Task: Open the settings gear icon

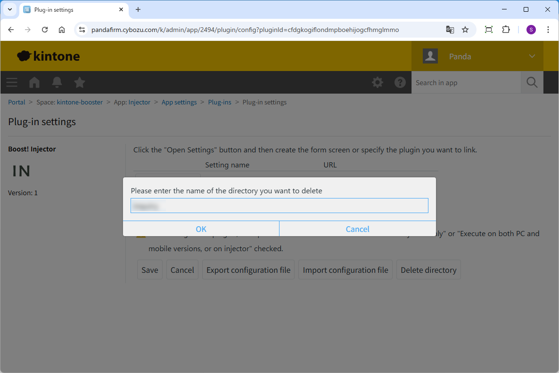Action: [x=378, y=83]
